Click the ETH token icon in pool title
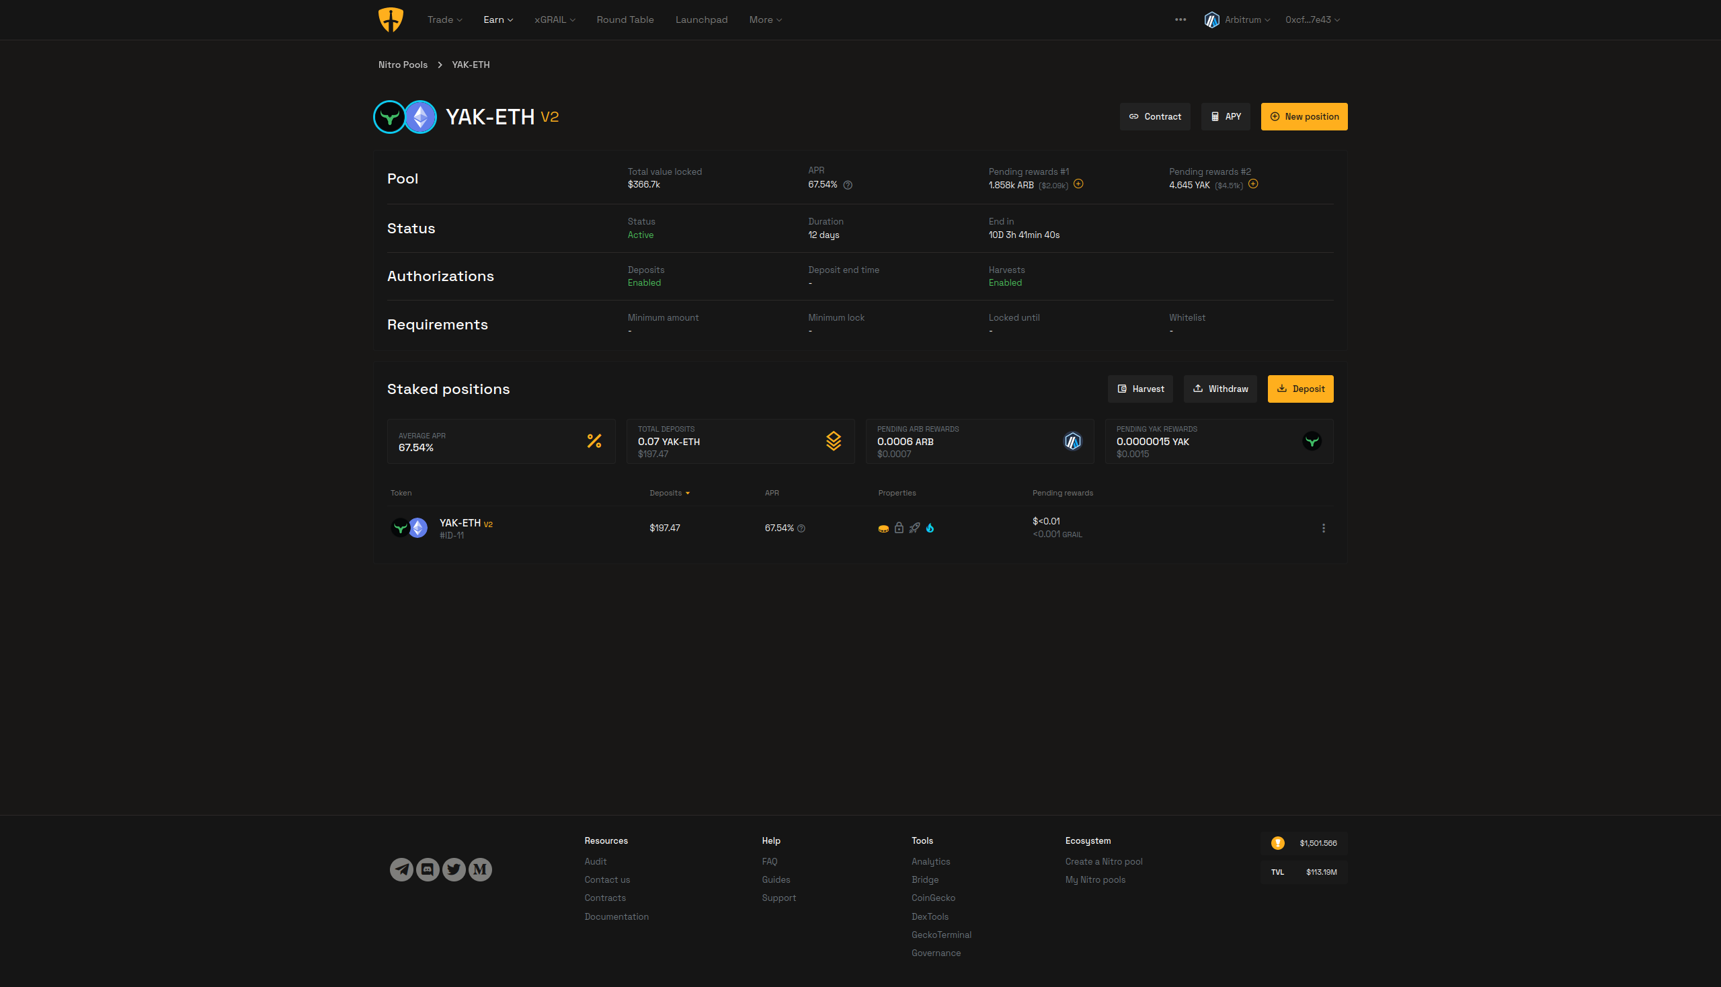Screen dimensions: 1721x987 click(420, 116)
